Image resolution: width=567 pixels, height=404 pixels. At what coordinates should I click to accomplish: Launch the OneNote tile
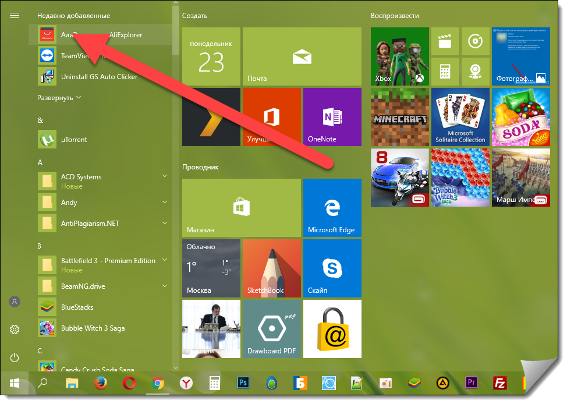pos(332,116)
